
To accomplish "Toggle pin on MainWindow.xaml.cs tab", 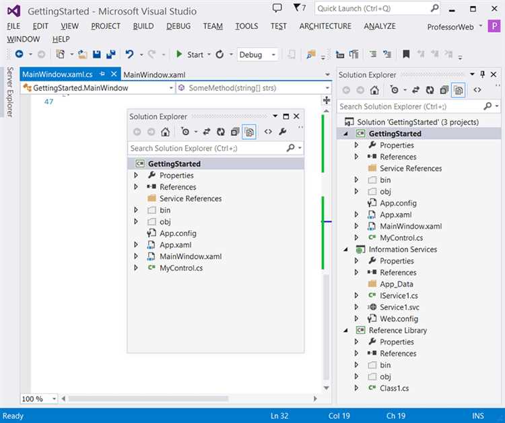I will point(102,74).
